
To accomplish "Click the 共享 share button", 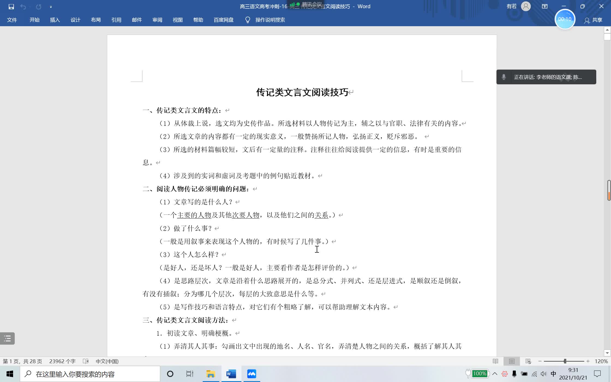I will coord(594,20).
